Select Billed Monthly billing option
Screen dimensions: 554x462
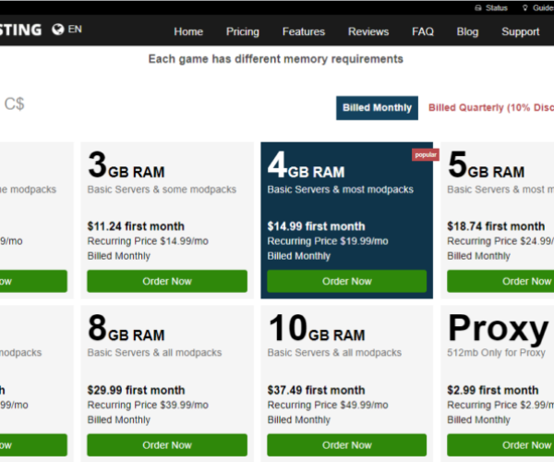[x=377, y=108]
